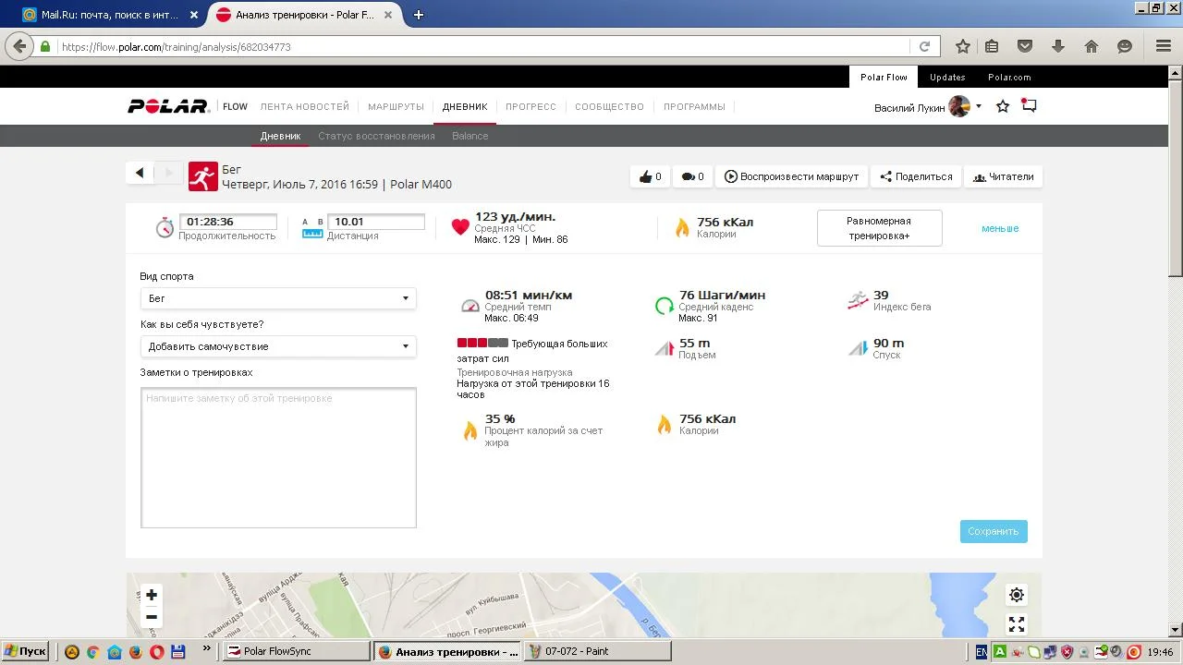Screen dimensions: 1183x665
Task: Go to previous training with left arrow
Action: click(140, 173)
